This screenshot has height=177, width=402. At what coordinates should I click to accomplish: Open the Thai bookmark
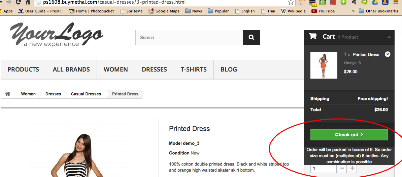[268, 11]
